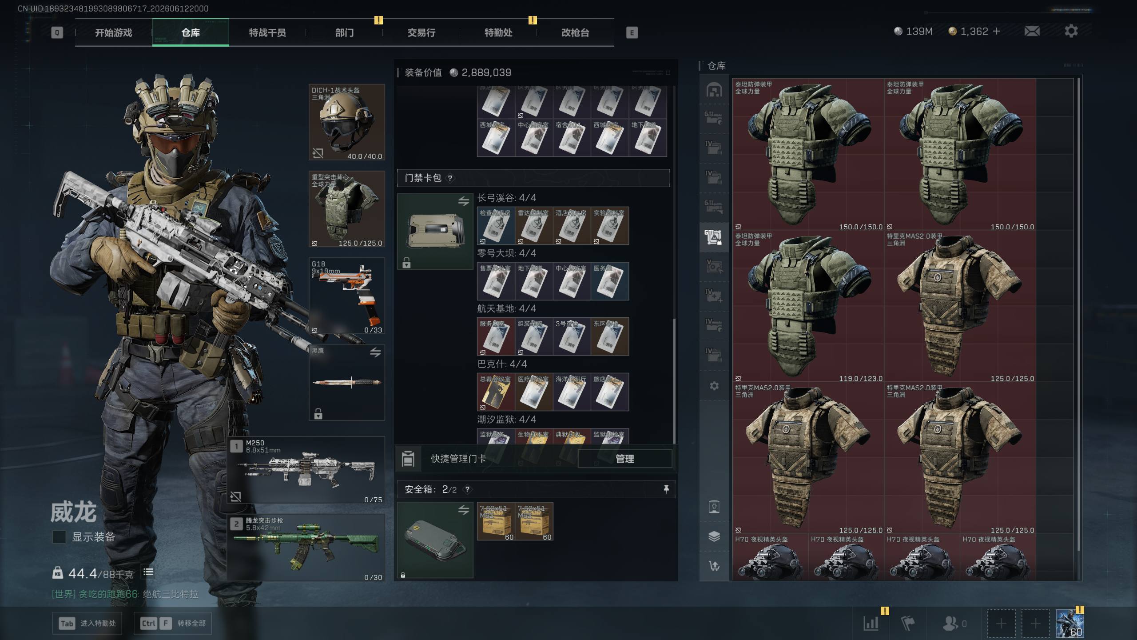Click the 长弓溪谷: 4/4 label
The image size is (1137, 640).
(507, 198)
